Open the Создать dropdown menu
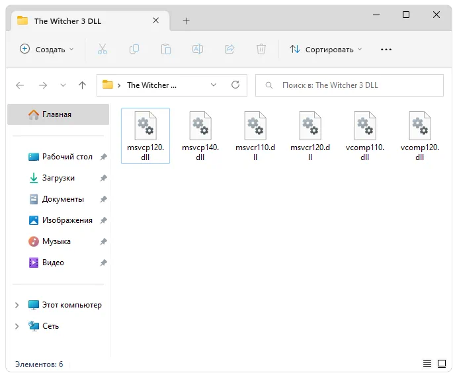Image resolution: width=455 pixels, height=375 pixels. pos(47,50)
